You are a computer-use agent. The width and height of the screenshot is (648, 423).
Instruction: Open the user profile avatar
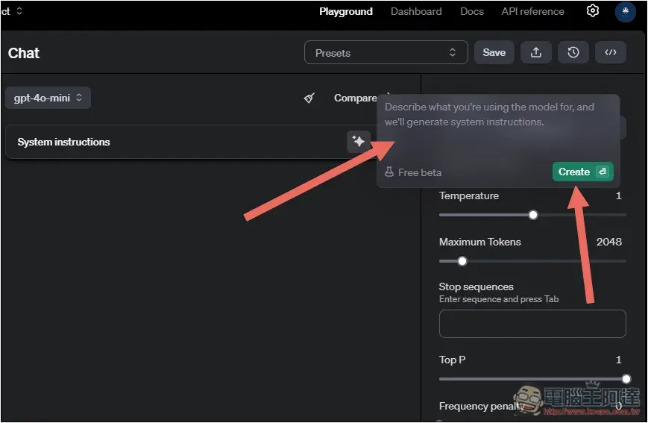pos(625,11)
